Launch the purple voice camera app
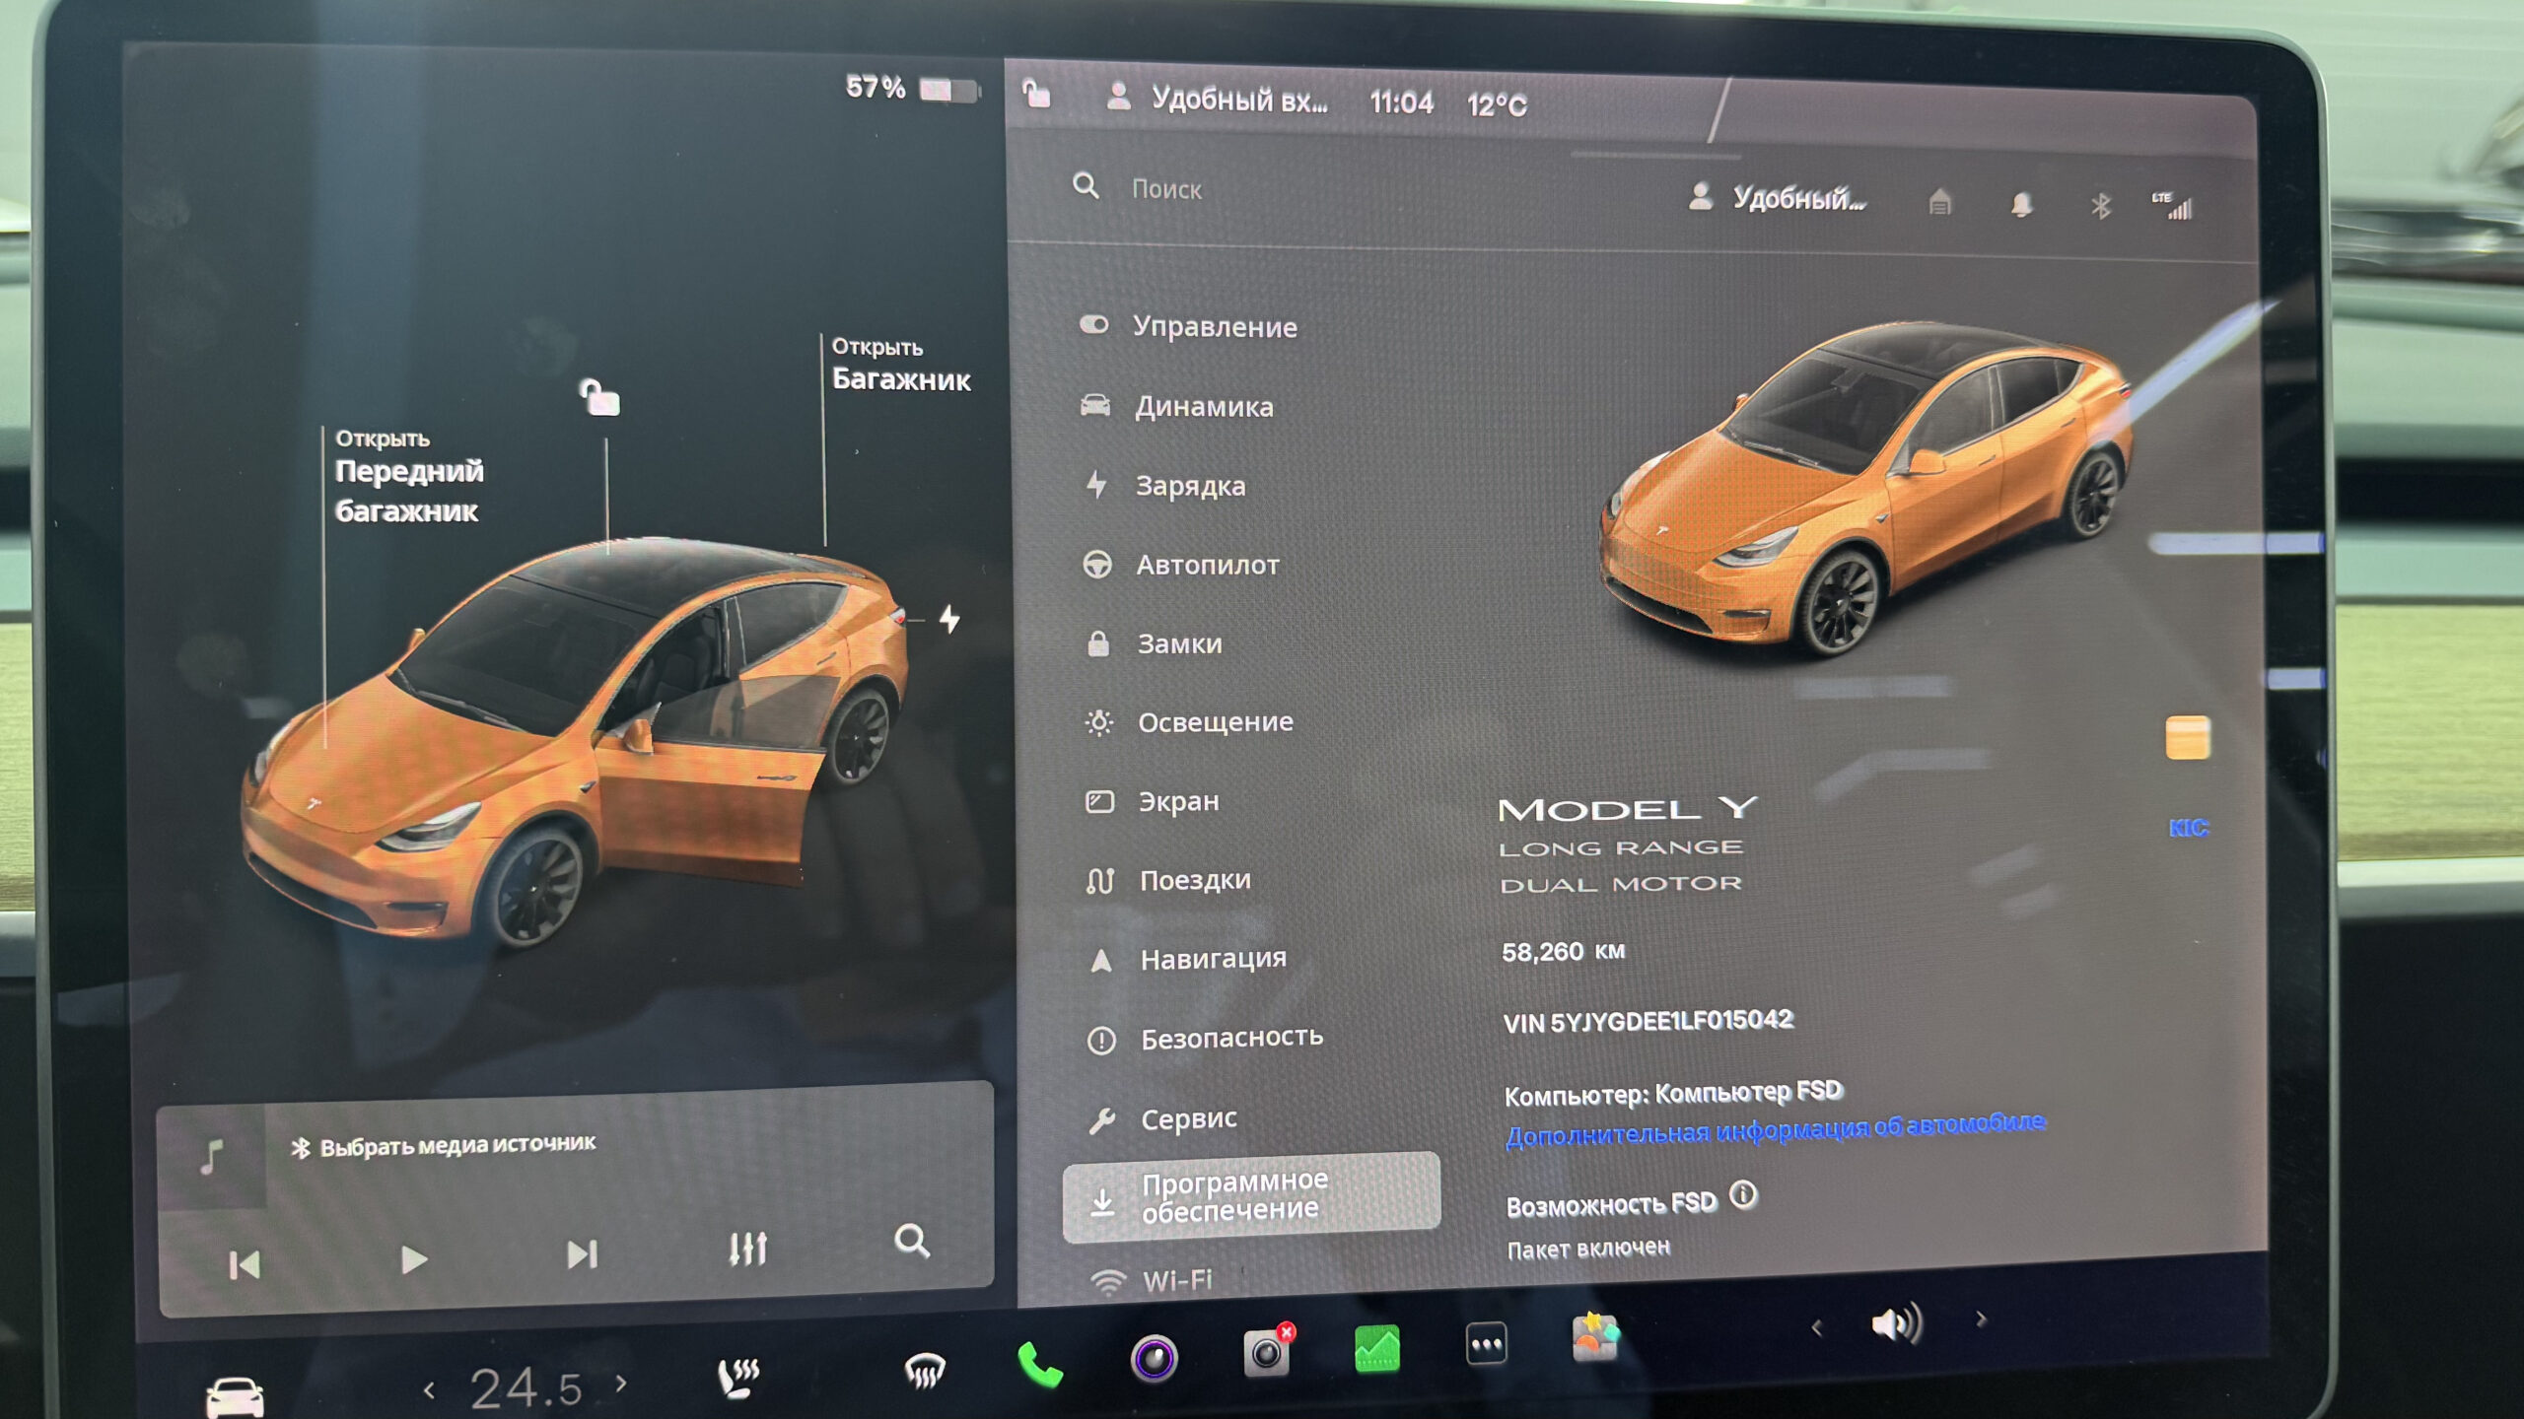Image resolution: width=2524 pixels, height=1419 pixels. [x=1154, y=1358]
